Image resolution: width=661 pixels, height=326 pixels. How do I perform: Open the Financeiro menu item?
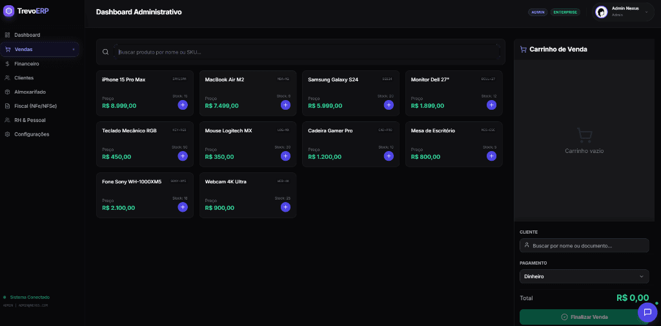coord(26,63)
